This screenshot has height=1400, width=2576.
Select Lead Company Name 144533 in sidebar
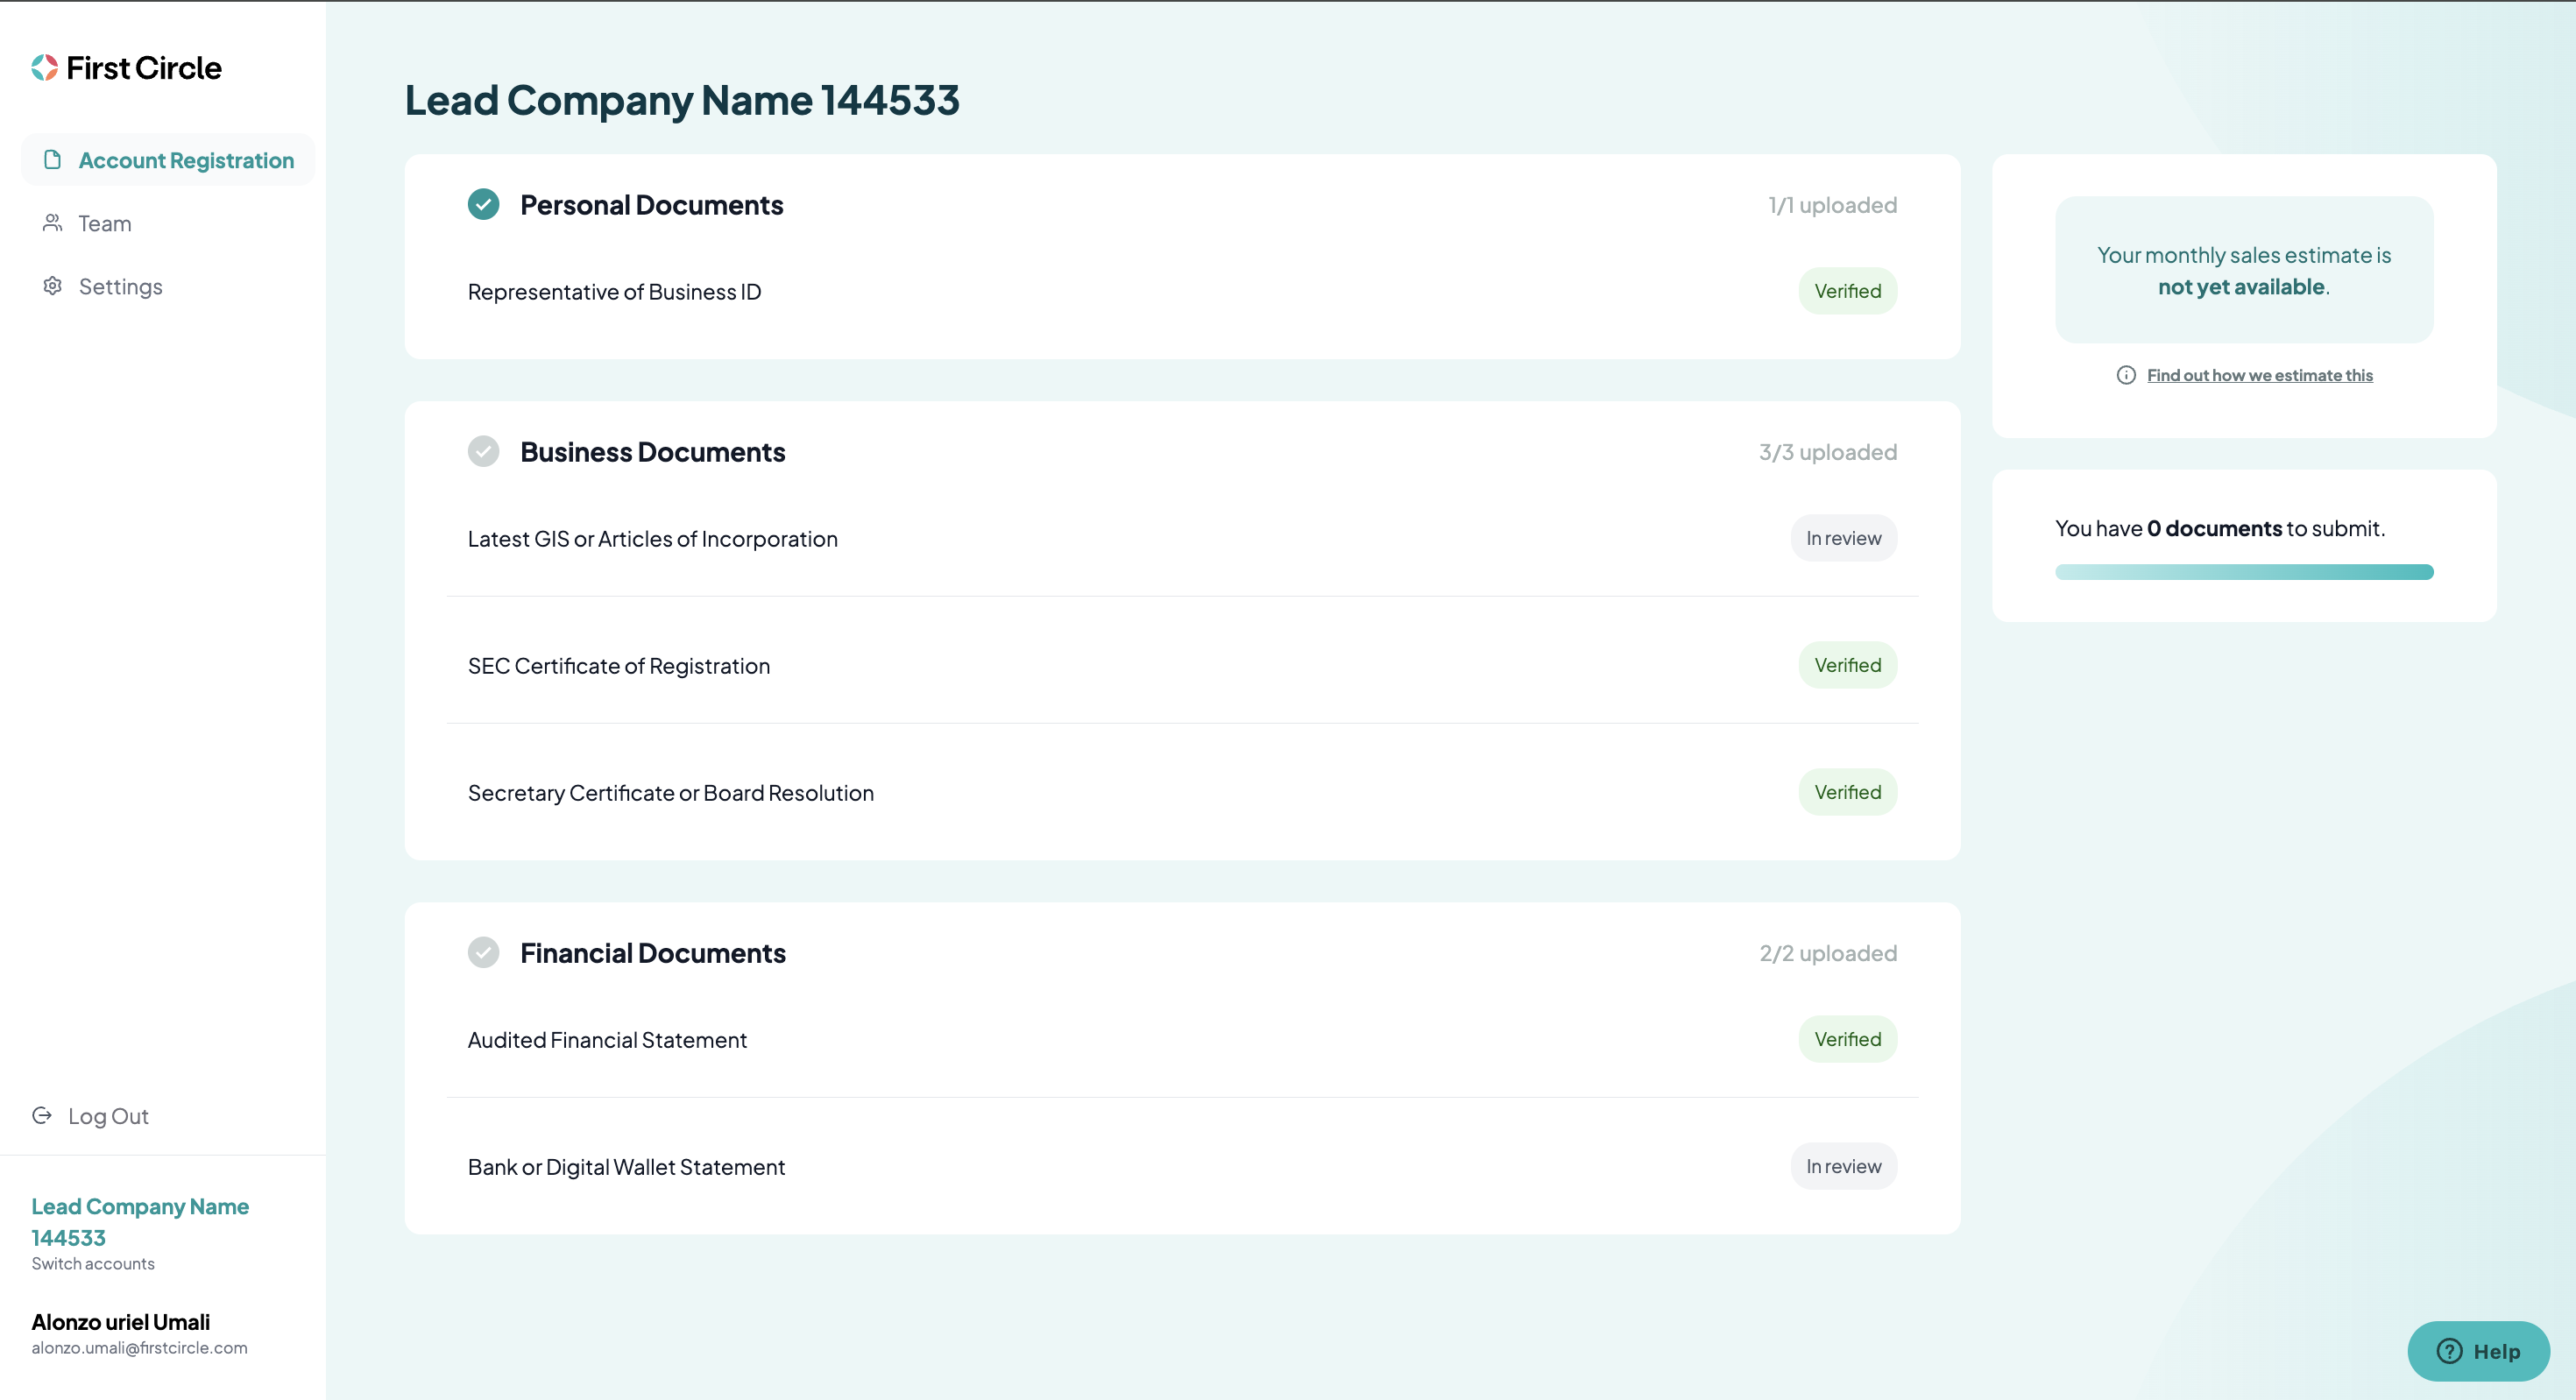(x=140, y=1222)
